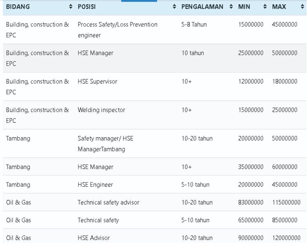
Task: Click the 'HSE Engineer' position cell
Action: coord(95,185)
